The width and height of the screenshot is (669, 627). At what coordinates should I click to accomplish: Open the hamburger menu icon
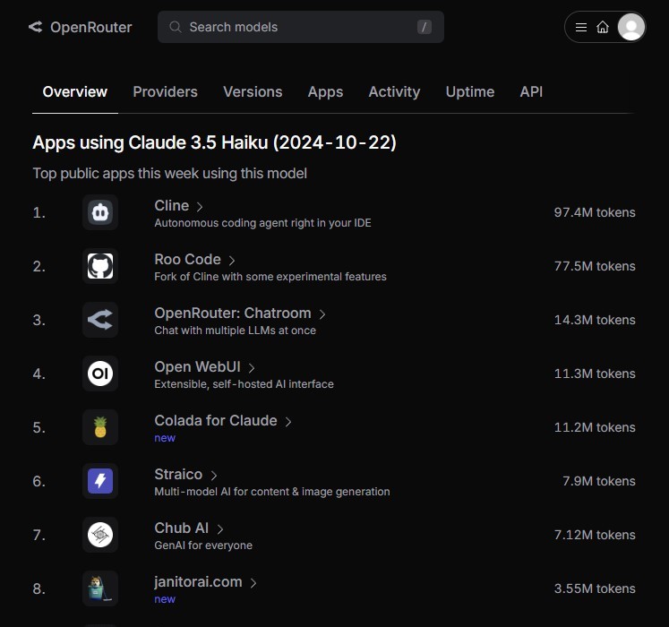tap(581, 27)
